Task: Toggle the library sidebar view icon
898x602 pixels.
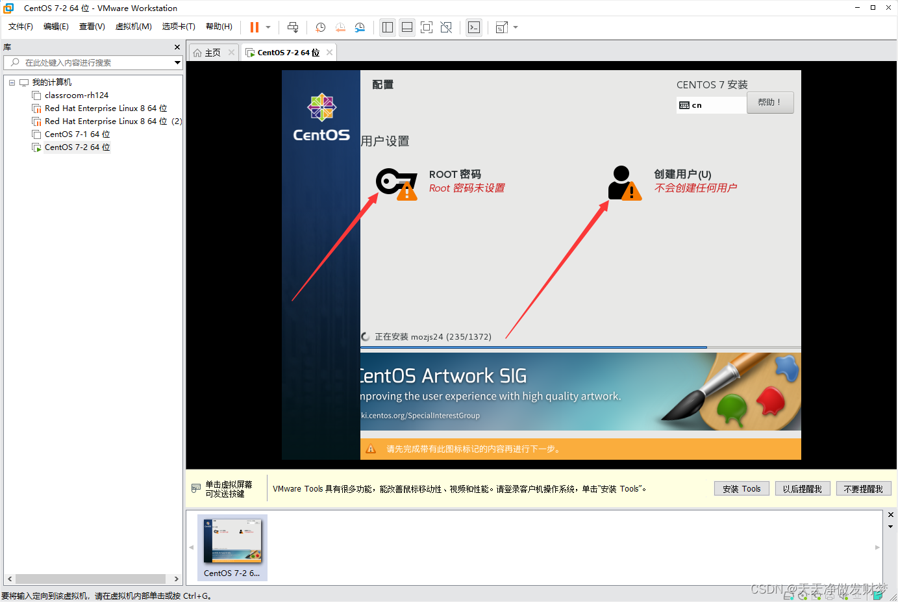Action: [x=388, y=27]
